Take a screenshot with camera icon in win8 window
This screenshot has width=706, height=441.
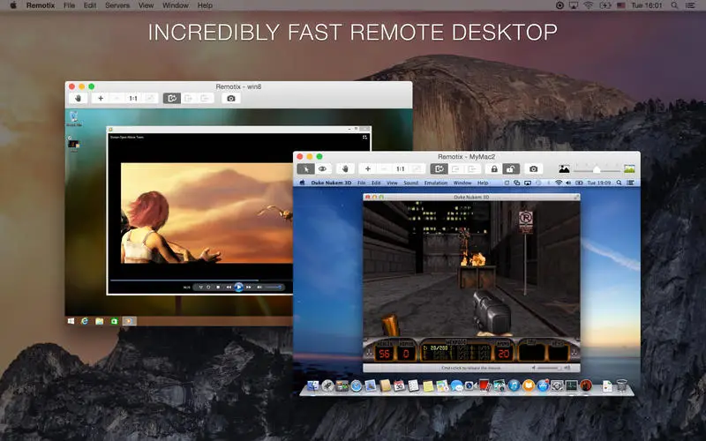coord(231,98)
